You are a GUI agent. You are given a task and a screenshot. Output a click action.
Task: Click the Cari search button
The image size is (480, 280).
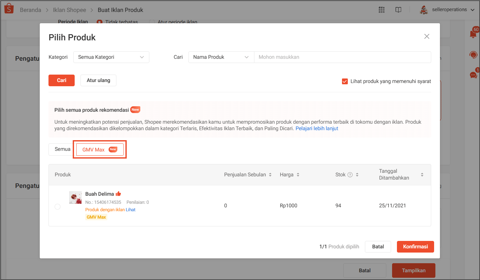(61, 80)
